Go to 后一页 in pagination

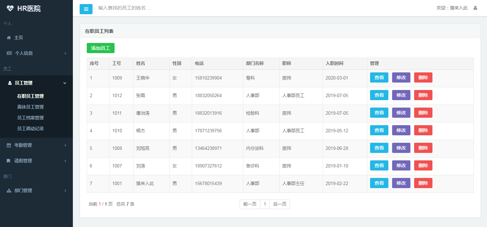coord(280,204)
